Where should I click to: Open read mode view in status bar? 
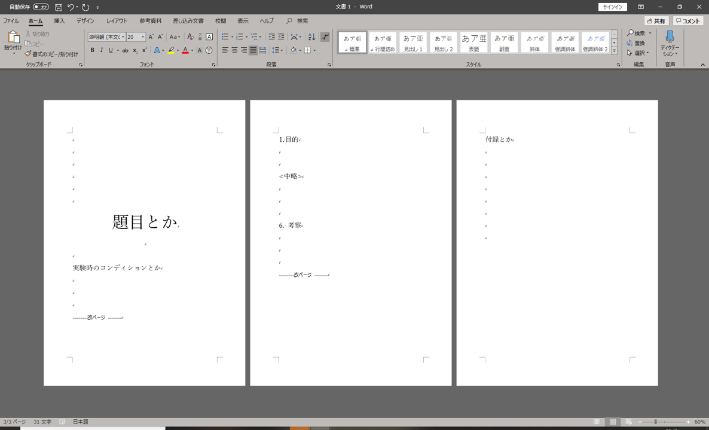(x=597, y=422)
